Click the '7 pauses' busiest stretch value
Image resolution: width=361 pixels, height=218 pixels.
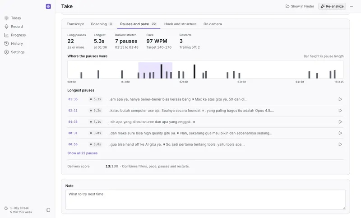point(126,41)
